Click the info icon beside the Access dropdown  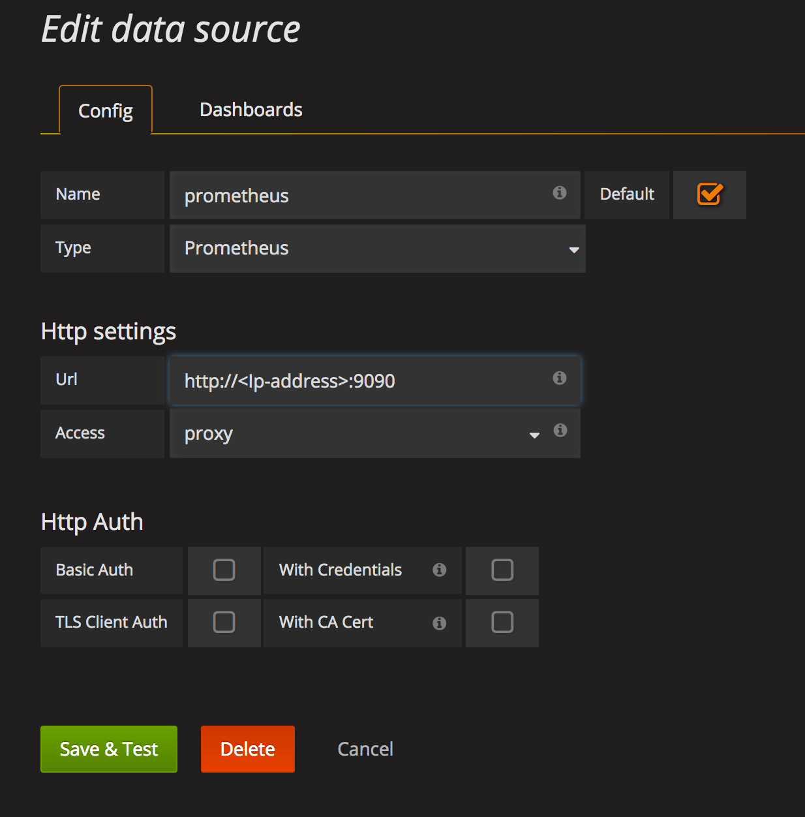pos(560,431)
